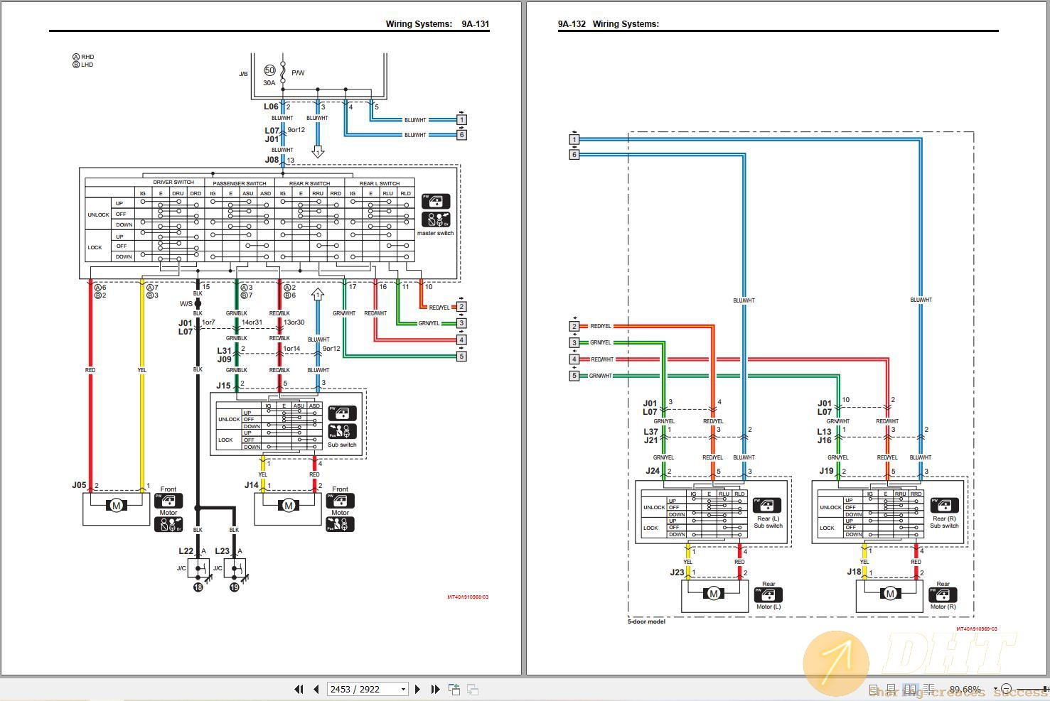The height and width of the screenshot is (701, 1050).
Task: Click connector reference box 1 on page 9A-132
Action: click(x=574, y=139)
